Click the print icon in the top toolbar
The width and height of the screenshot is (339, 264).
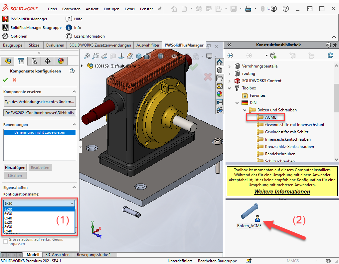(x=248, y=9)
